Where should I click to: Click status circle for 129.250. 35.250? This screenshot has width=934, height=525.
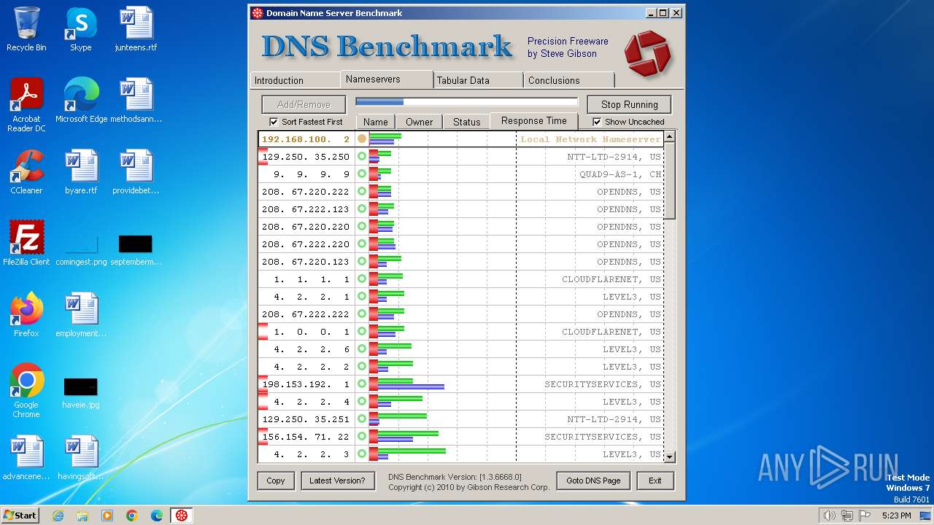point(362,157)
